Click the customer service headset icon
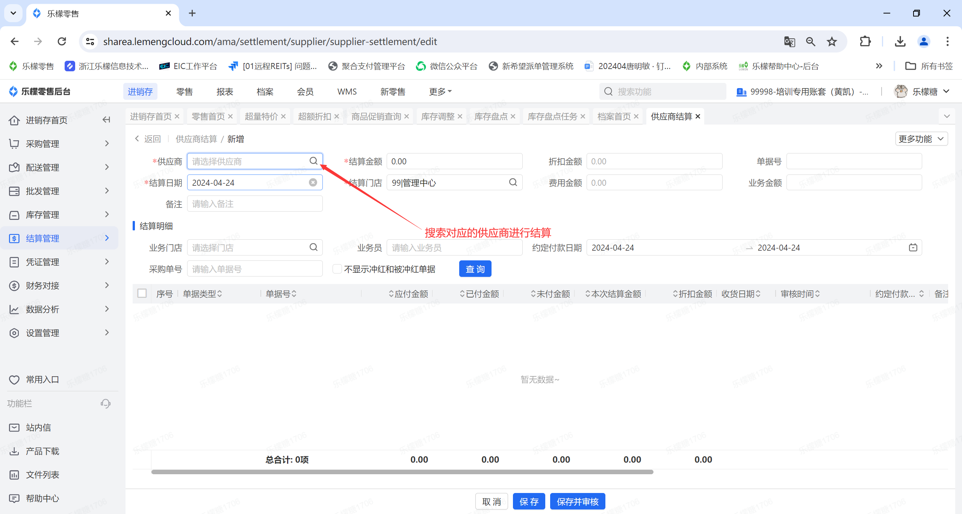 tap(106, 403)
